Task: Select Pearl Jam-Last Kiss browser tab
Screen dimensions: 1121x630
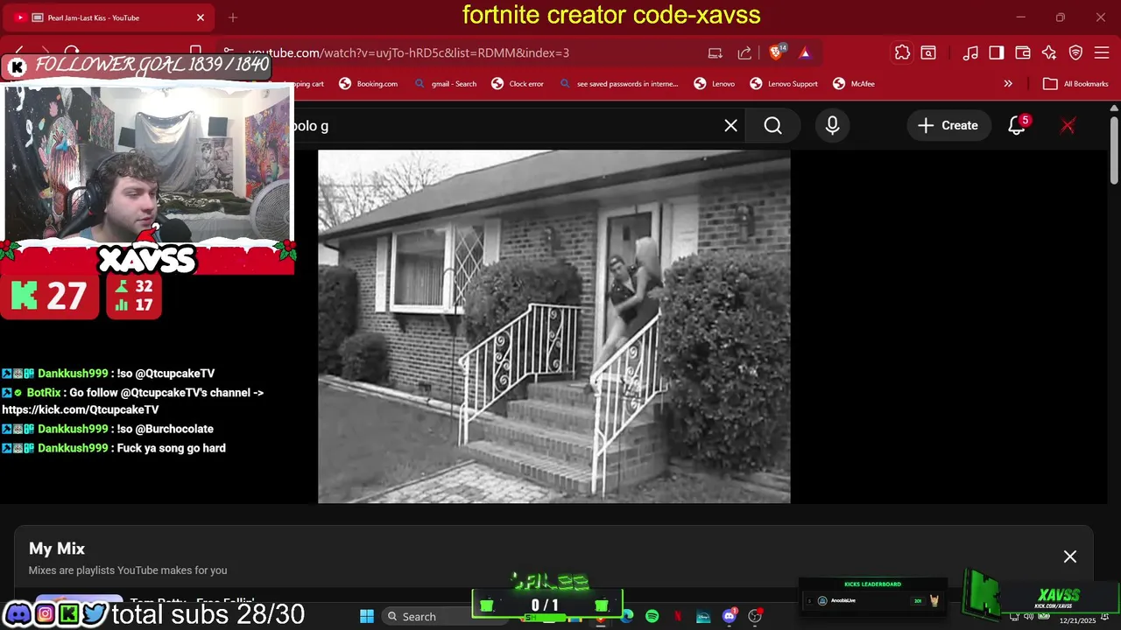Action: pyautogui.click(x=107, y=17)
